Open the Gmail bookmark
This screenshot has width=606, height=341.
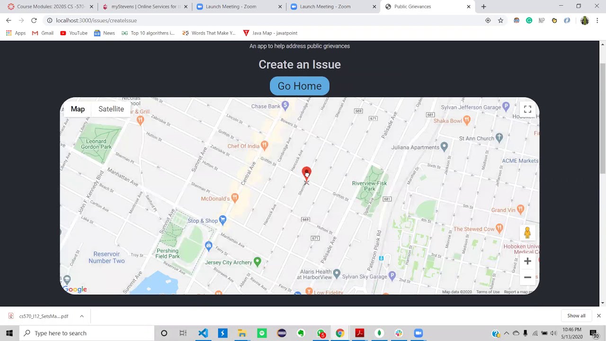[x=43, y=33]
